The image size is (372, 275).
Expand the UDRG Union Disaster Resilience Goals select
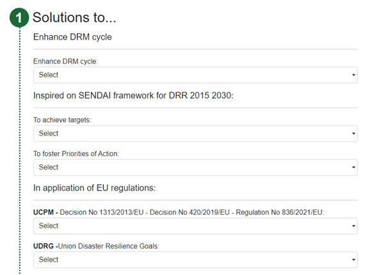pyautogui.click(x=195, y=260)
